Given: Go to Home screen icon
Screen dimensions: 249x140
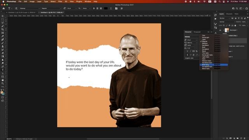Looking at the screenshot, I should (x=4, y=9).
